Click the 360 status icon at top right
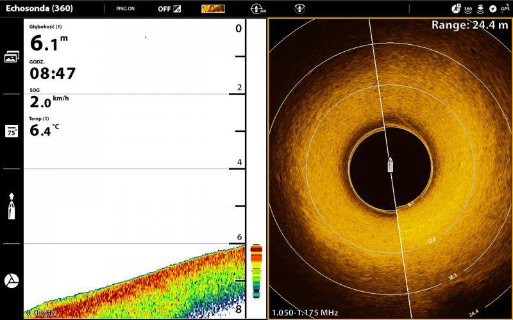This screenshot has width=513, height=320. (x=468, y=9)
